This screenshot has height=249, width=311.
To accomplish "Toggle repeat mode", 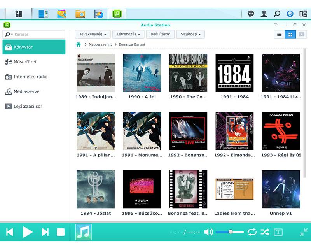I will [252, 232].
